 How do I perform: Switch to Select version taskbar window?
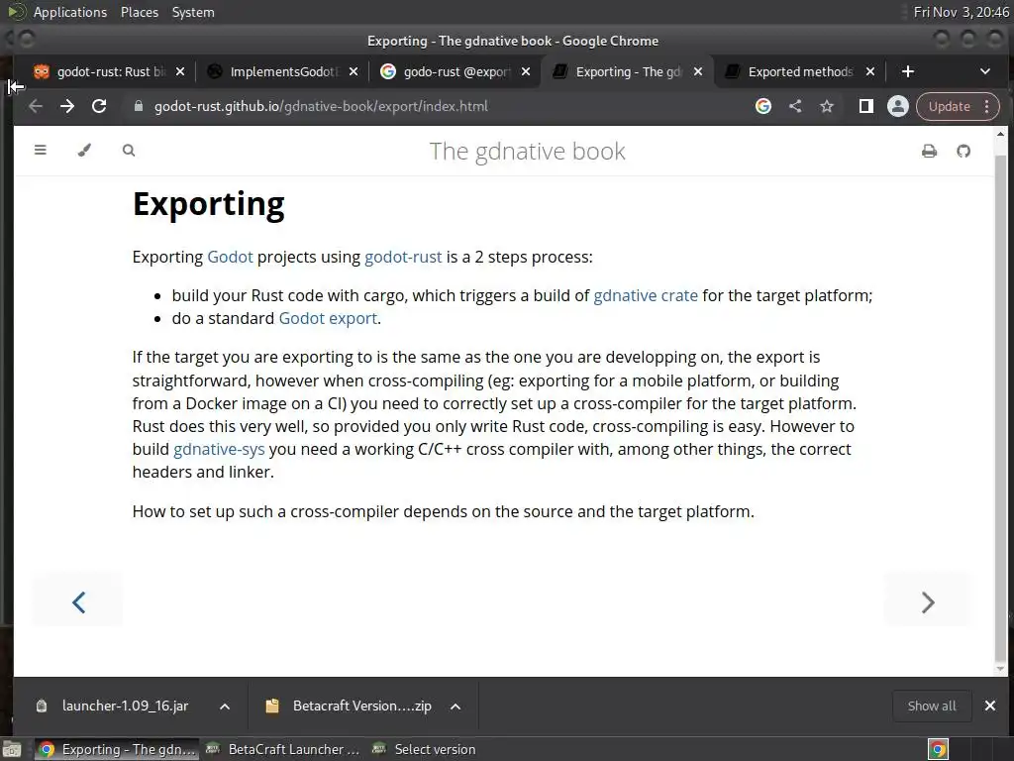[424, 749]
